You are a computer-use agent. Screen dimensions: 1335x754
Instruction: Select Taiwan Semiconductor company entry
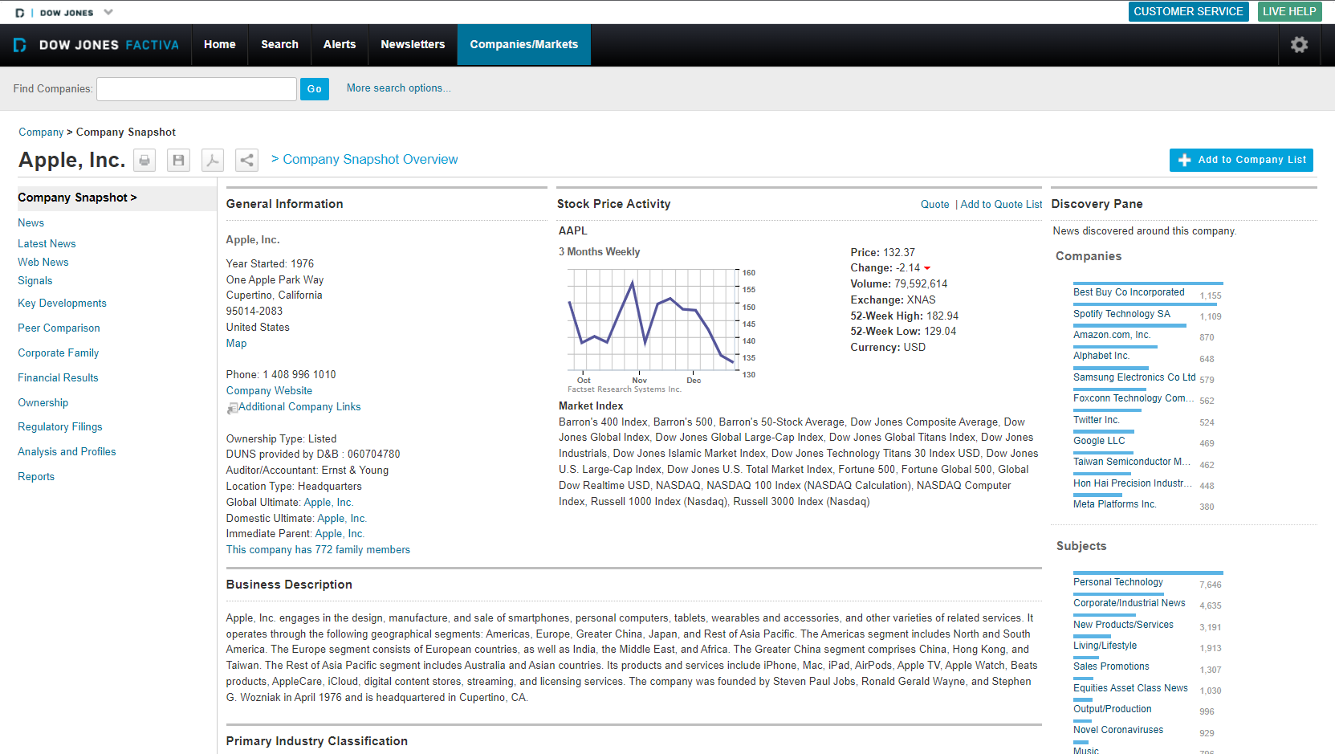1132,462
